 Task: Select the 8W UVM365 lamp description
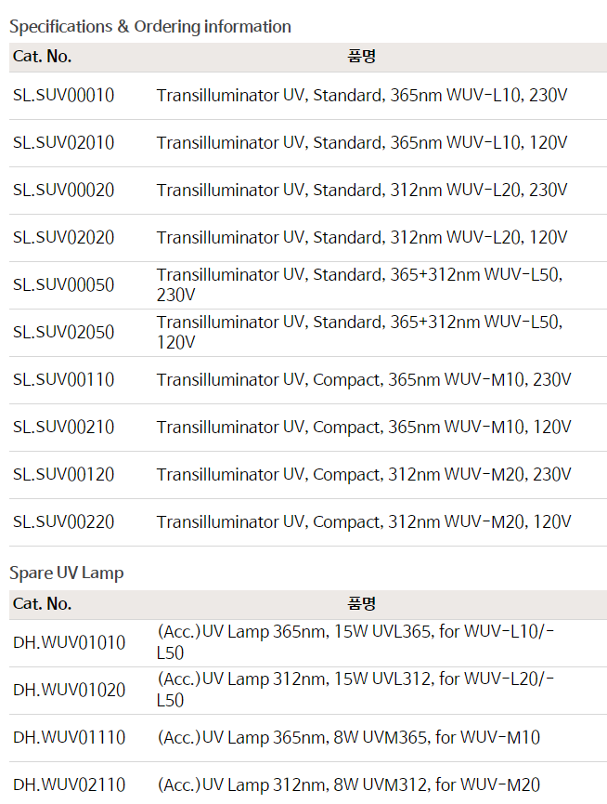click(x=349, y=738)
